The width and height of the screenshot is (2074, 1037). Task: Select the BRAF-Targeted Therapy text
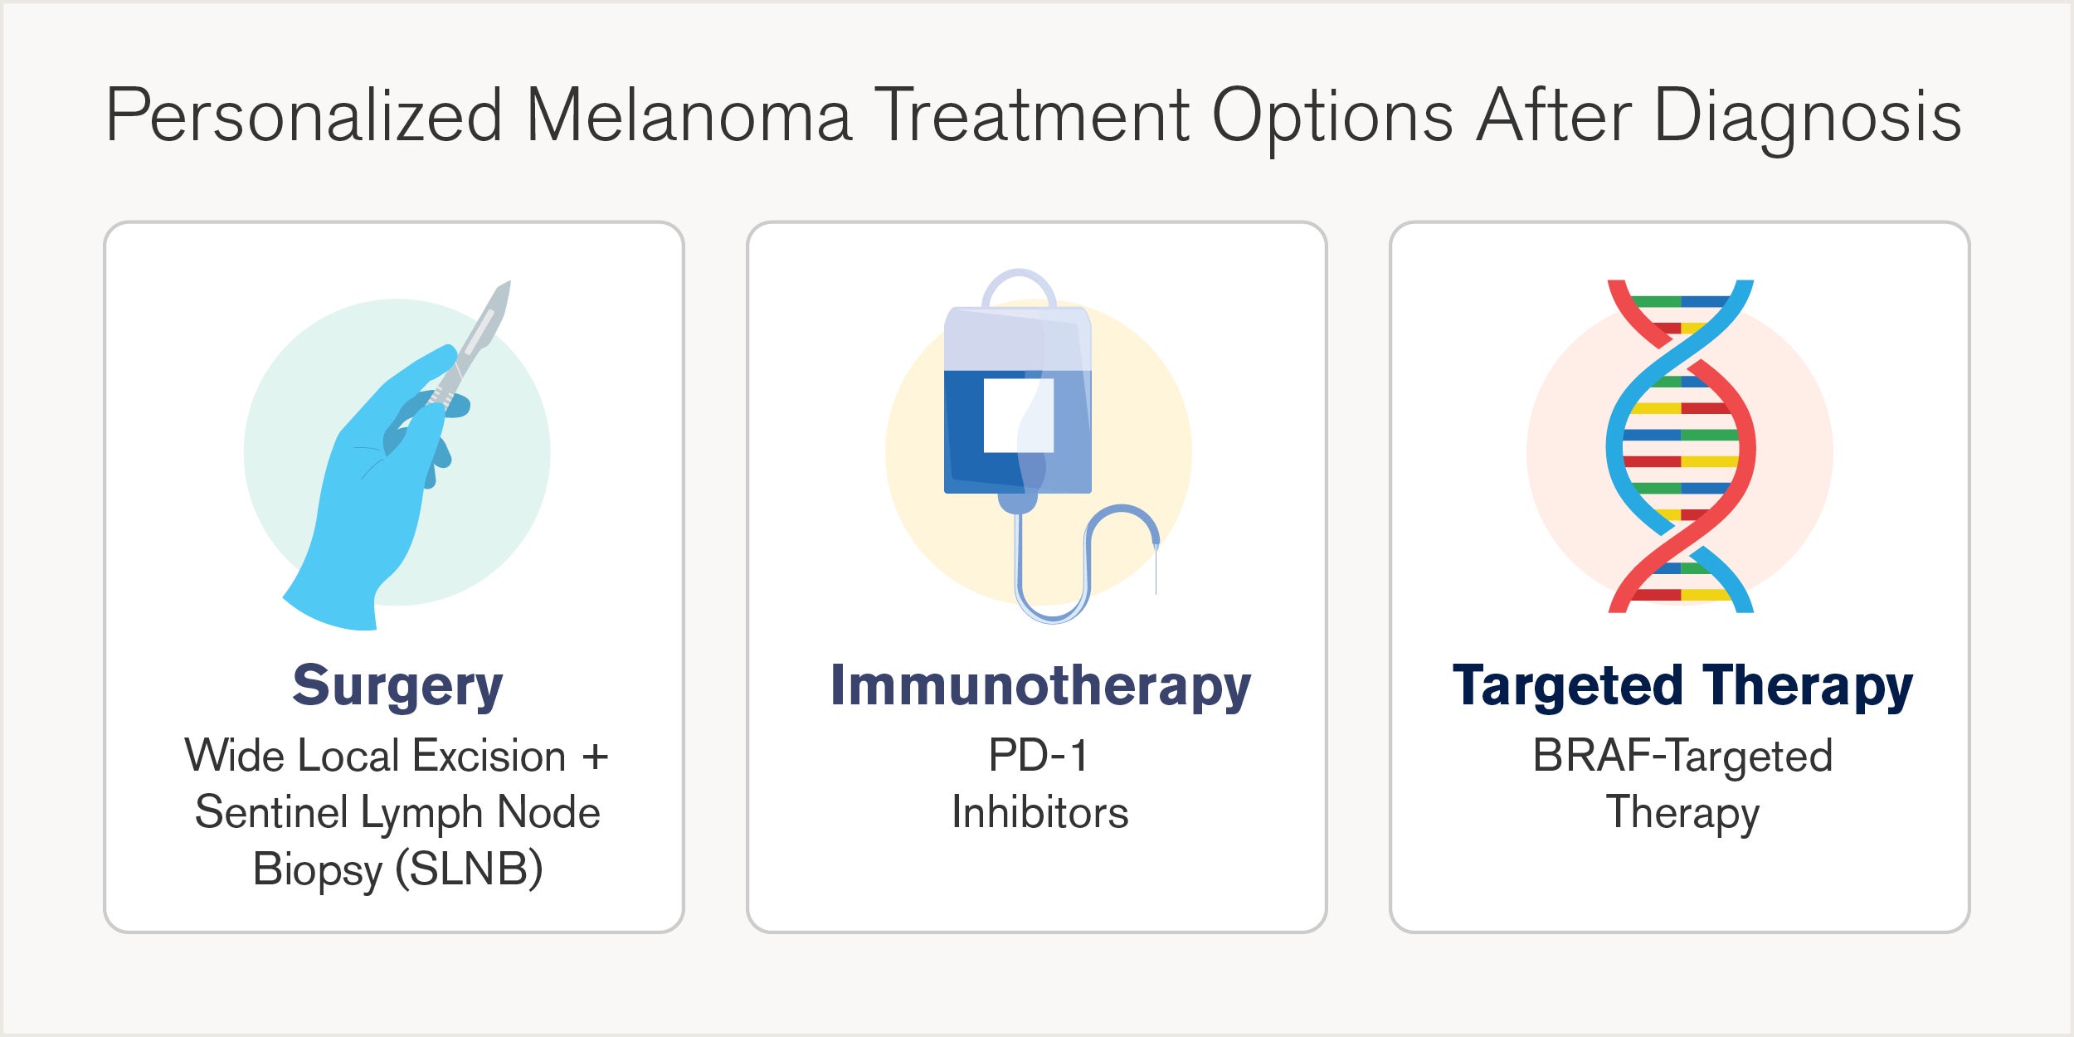(1682, 784)
